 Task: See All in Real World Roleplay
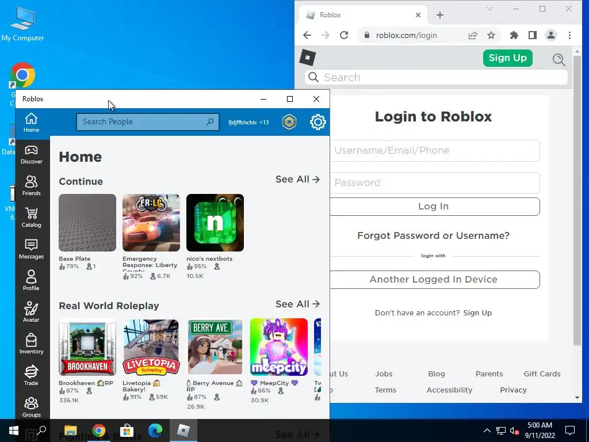click(x=297, y=304)
